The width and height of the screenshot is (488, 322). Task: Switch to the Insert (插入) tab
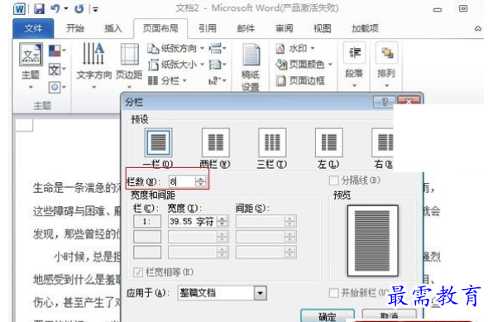[x=113, y=29]
